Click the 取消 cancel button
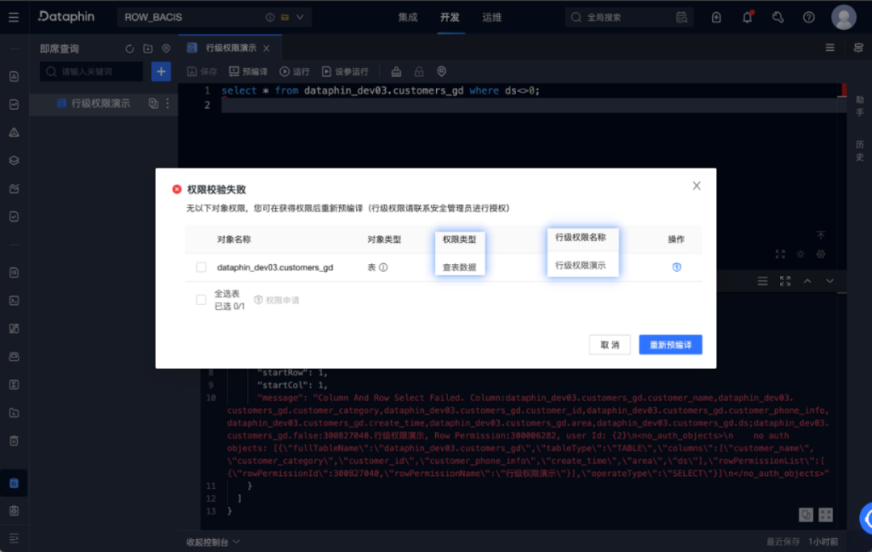 (x=610, y=344)
